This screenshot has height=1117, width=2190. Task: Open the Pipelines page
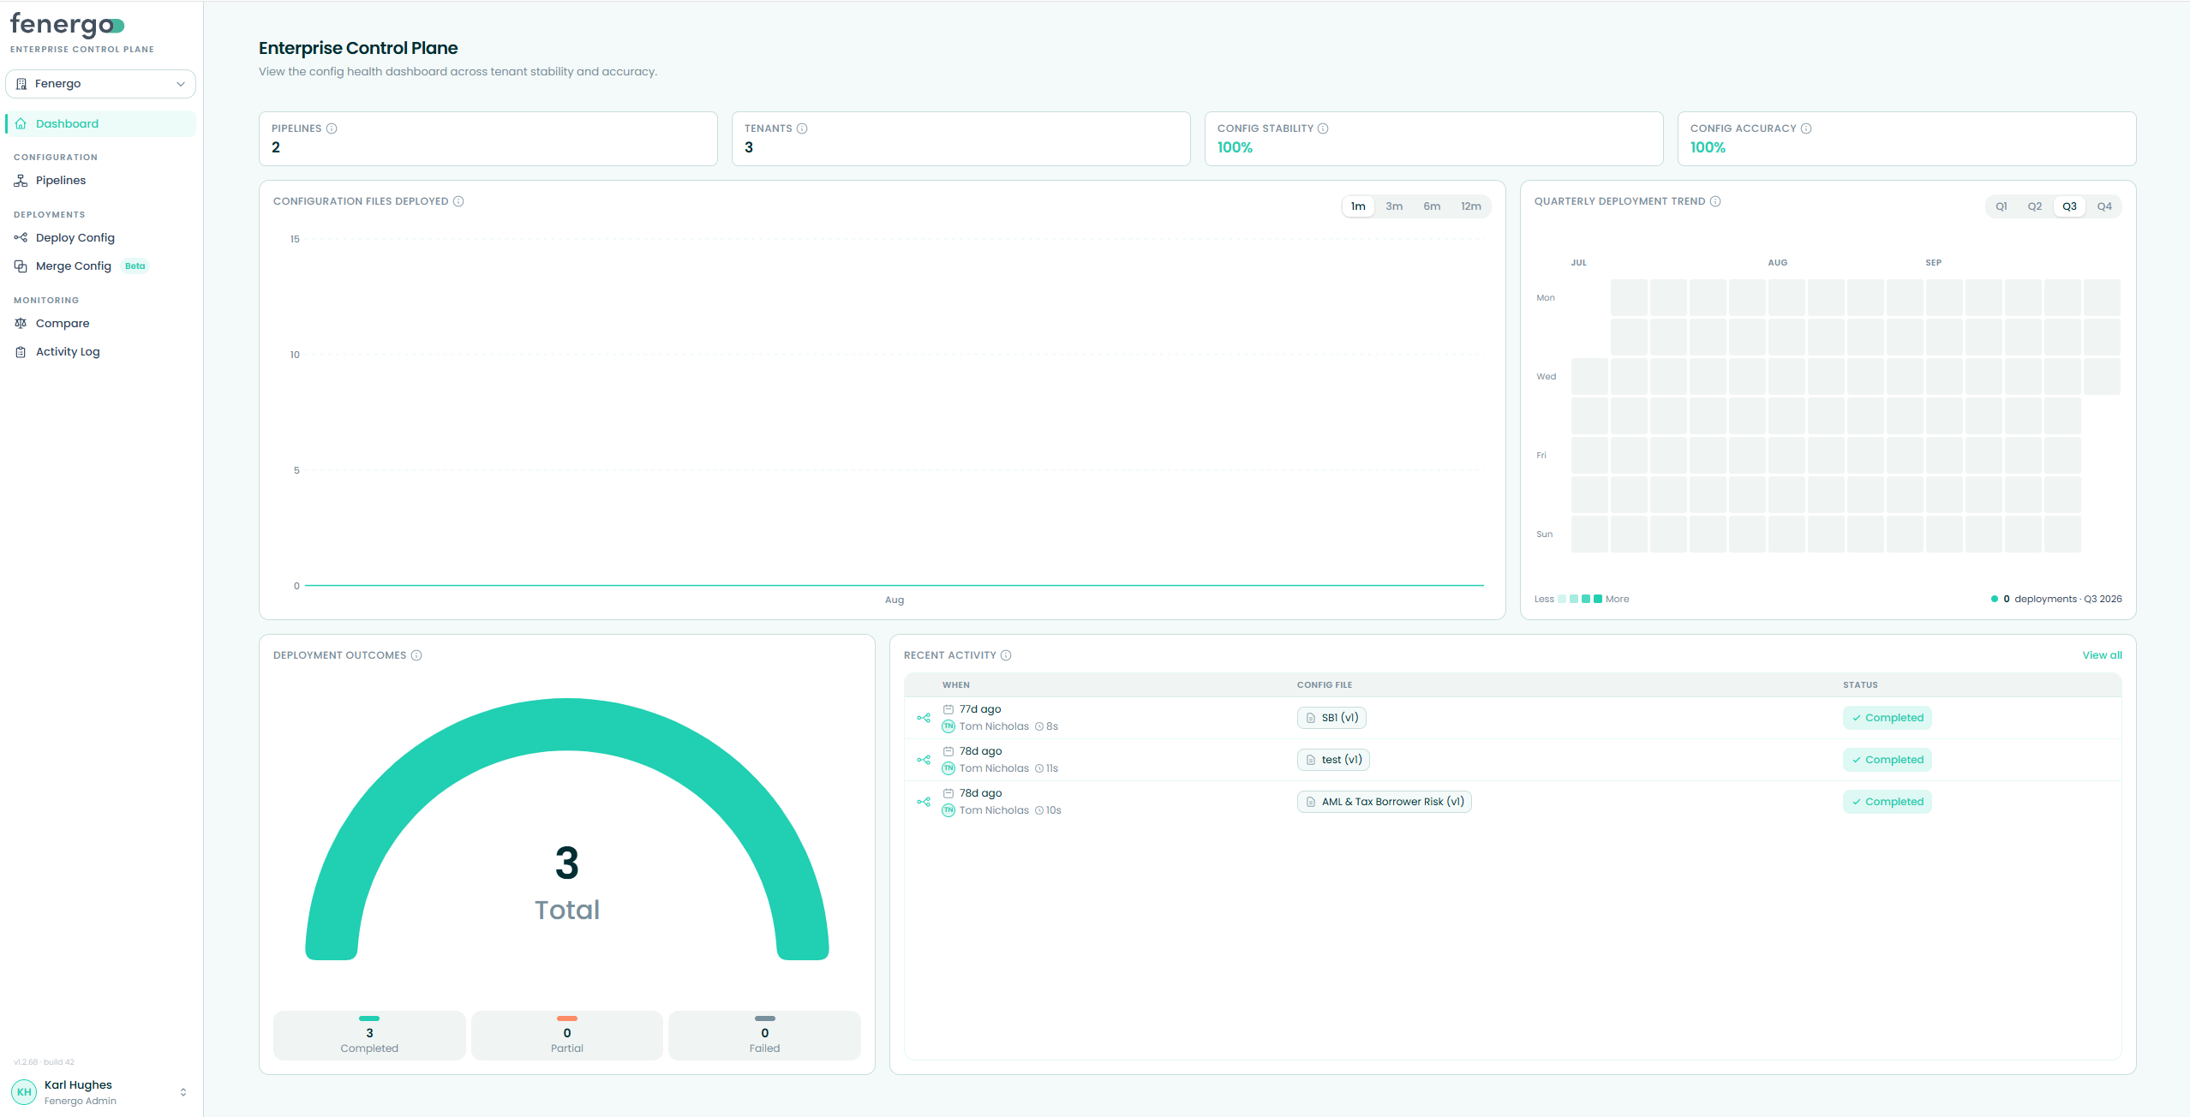(x=100, y=181)
